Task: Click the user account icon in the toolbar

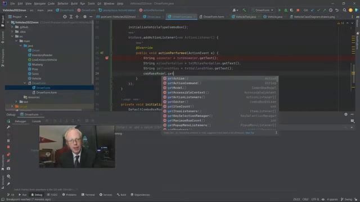Action: pos(235,10)
